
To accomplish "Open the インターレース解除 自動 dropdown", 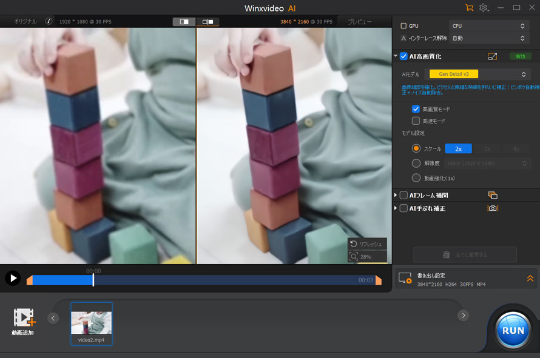I will tap(488, 38).
